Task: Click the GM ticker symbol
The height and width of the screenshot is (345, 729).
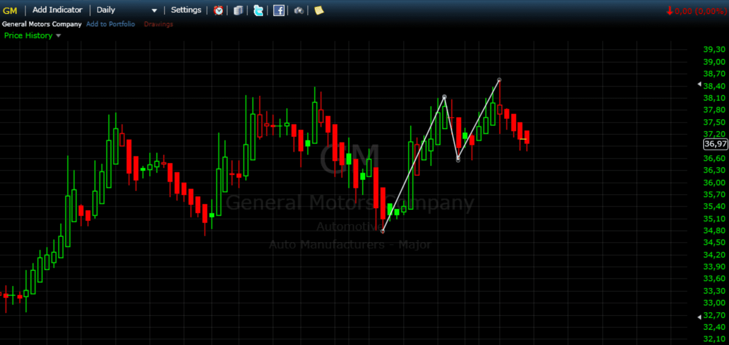Action: coord(10,11)
